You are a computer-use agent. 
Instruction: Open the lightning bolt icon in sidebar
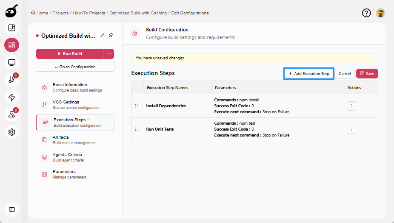pyautogui.click(x=11, y=97)
